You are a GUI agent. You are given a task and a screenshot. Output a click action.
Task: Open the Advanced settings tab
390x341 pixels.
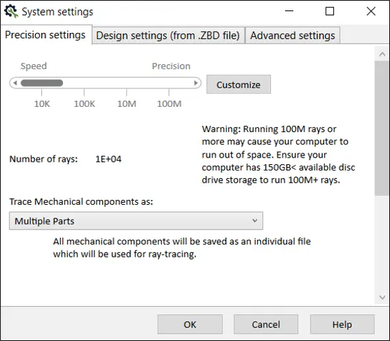tap(293, 36)
